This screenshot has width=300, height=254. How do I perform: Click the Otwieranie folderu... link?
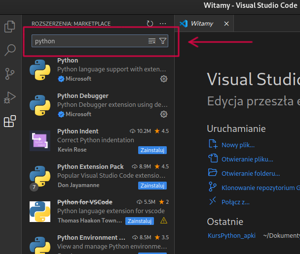(251, 173)
